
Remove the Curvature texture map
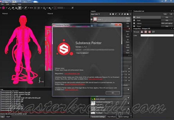[128, 108]
